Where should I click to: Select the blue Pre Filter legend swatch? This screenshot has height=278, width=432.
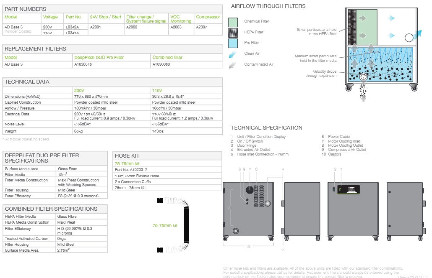pos(233,43)
